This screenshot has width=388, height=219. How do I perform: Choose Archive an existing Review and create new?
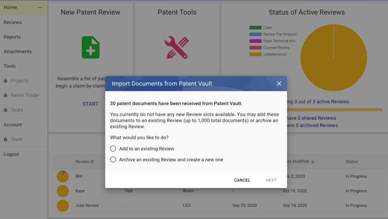113,159
